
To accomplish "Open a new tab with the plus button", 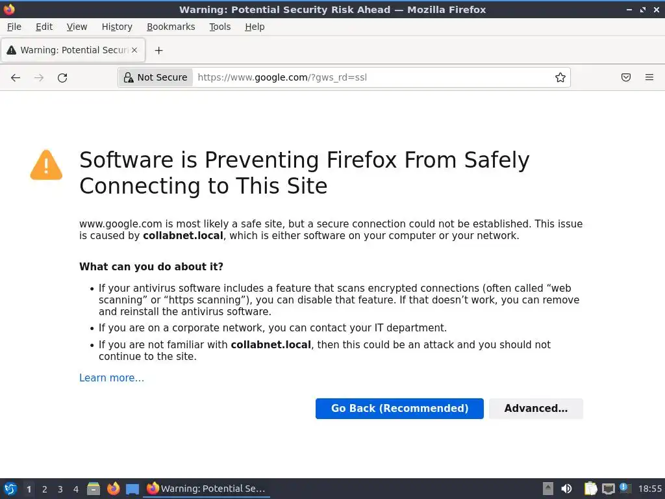I will 158,51.
